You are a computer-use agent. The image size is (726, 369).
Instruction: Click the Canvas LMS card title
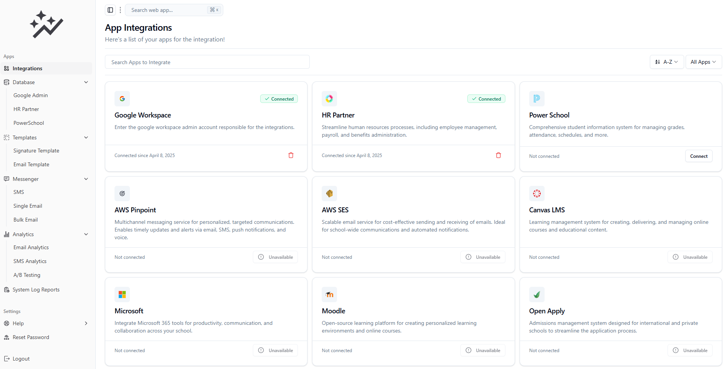tap(547, 210)
